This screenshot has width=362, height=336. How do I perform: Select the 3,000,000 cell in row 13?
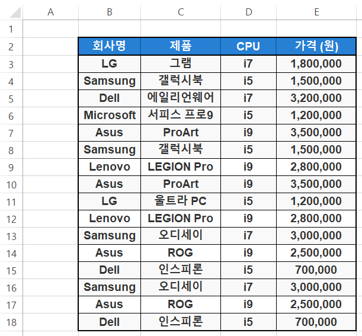tap(316, 236)
